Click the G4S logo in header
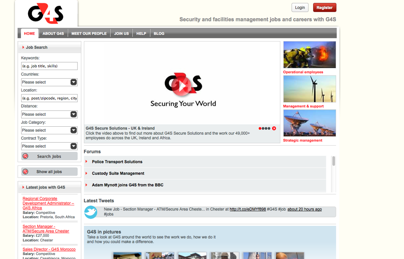This screenshot has height=259, width=404. click(46, 13)
